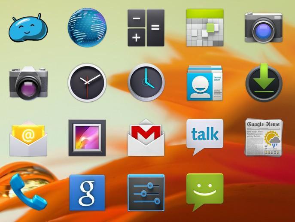
Task: Launch the Gallery picture frame app
Action: pyautogui.click(x=87, y=138)
